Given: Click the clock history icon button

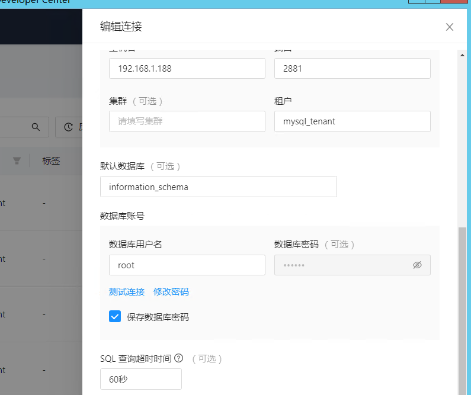Looking at the screenshot, I should 68,127.
